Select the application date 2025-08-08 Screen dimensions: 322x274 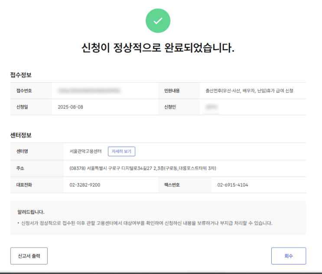[71, 107]
